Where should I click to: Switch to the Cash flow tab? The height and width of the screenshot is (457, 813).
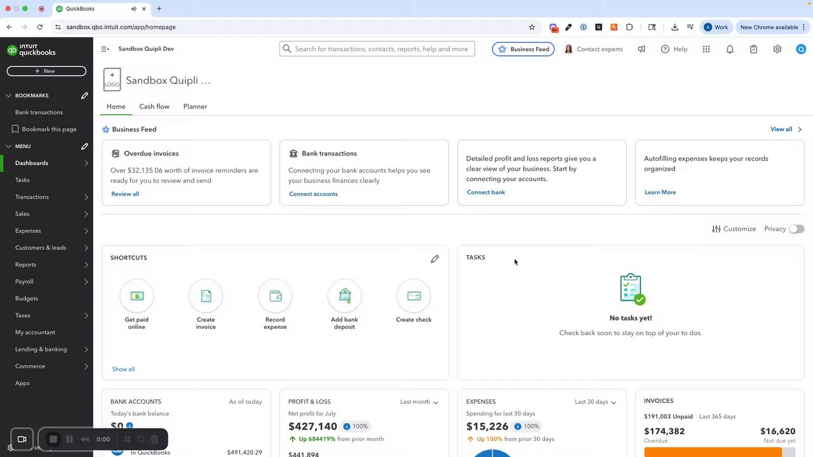[x=154, y=107]
